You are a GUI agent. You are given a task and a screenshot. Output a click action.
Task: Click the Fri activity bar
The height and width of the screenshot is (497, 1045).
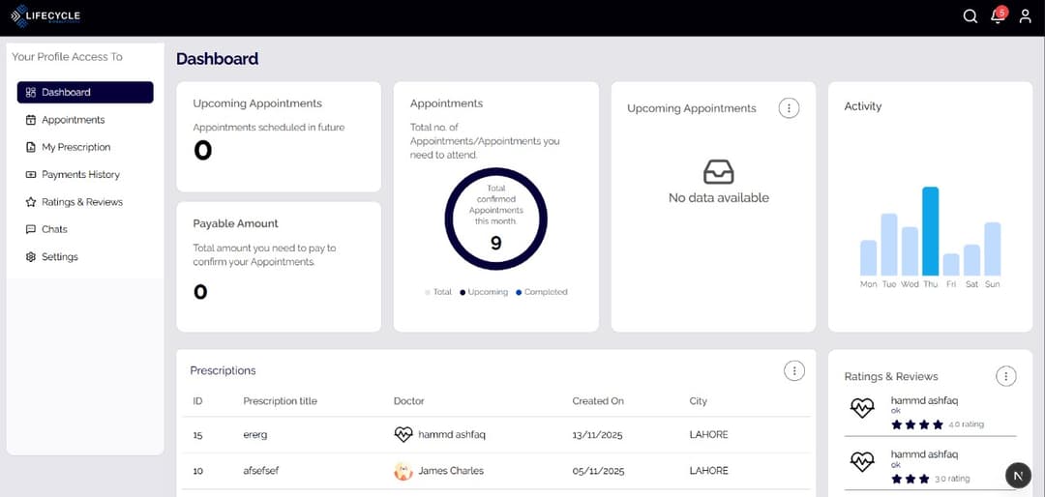coord(951,265)
